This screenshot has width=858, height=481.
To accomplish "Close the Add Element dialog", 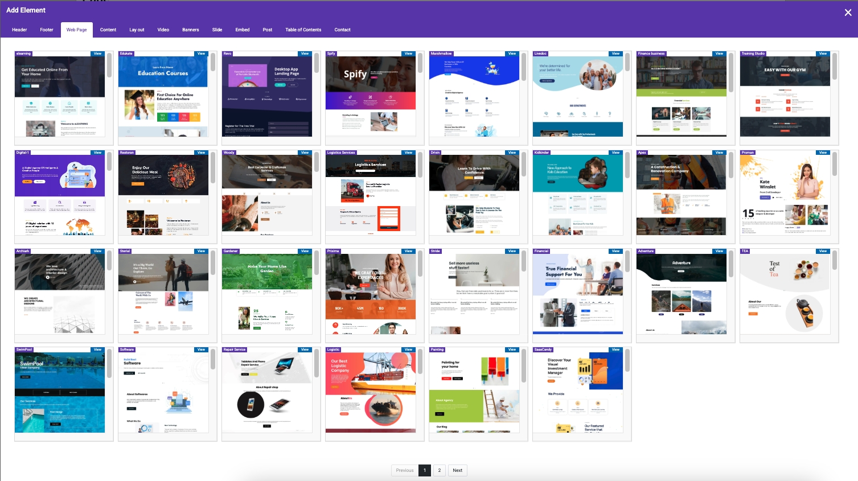I will pyautogui.click(x=848, y=13).
